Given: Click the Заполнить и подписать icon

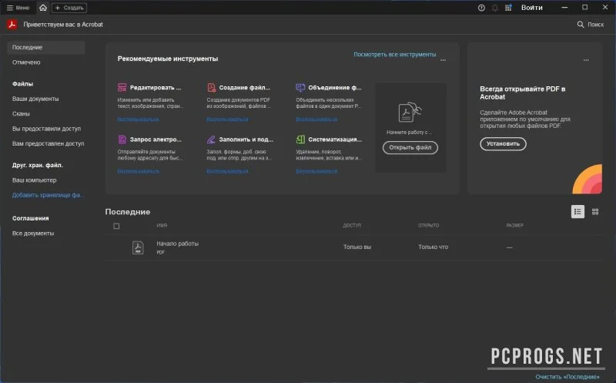Looking at the screenshot, I should (x=211, y=139).
